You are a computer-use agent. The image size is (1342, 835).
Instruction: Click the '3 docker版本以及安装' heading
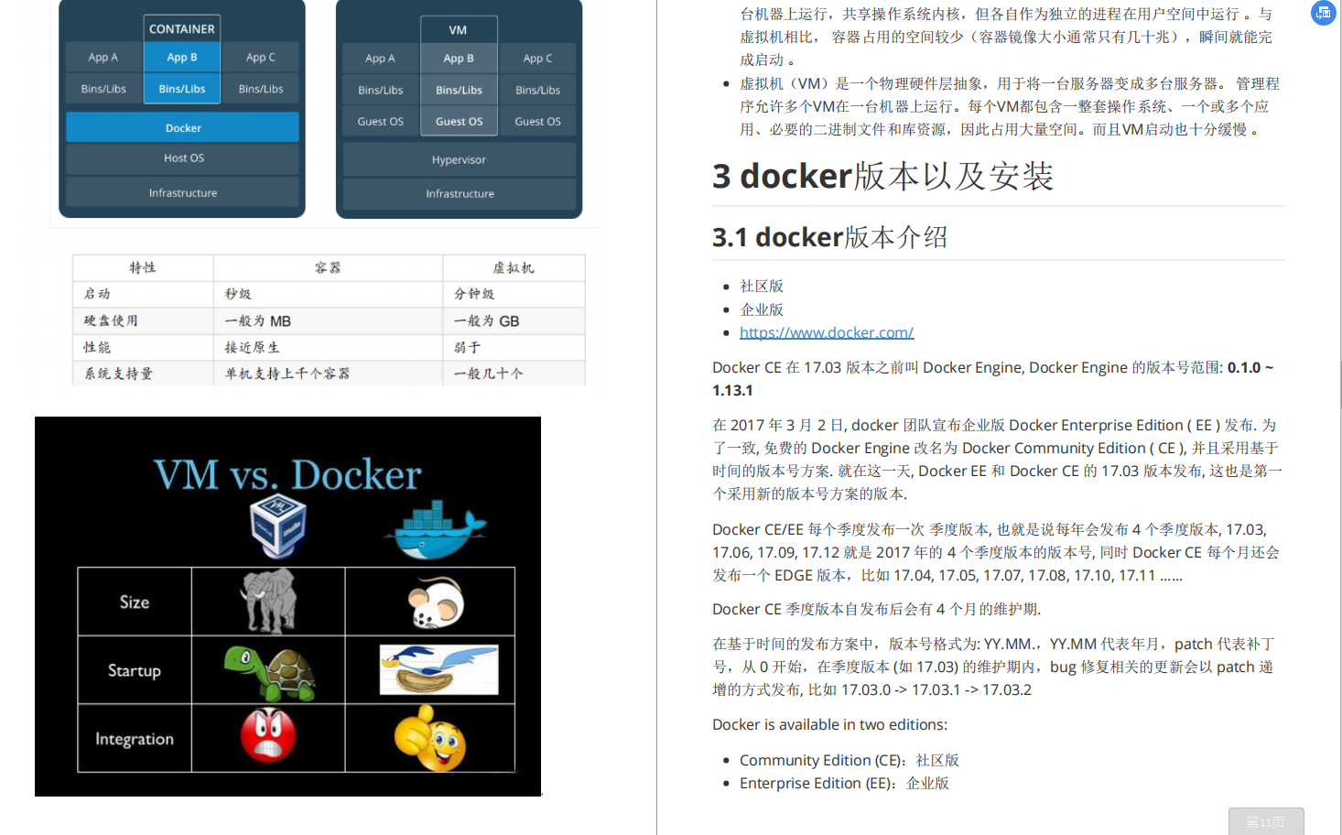(x=882, y=176)
